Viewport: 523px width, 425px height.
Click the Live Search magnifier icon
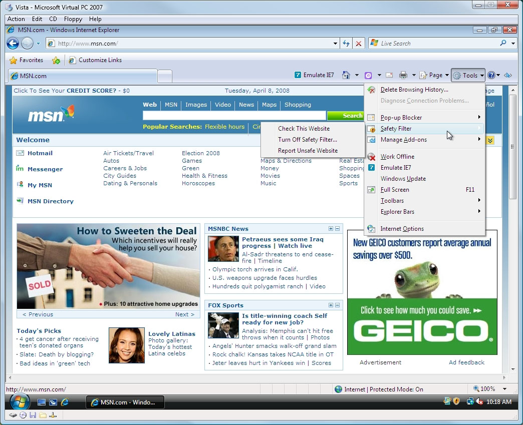pos(503,44)
